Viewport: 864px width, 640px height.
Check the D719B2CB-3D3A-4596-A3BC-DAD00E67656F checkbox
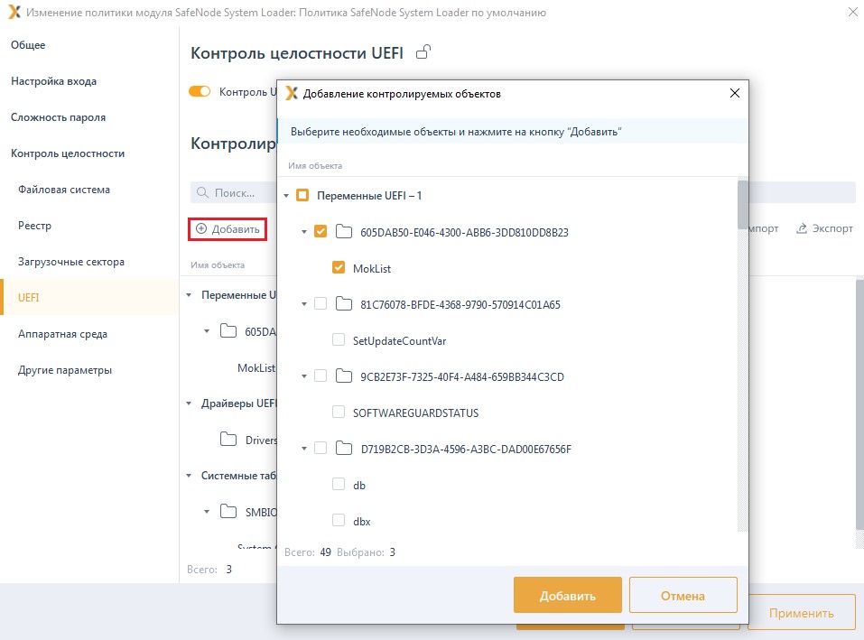tap(321, 448)
